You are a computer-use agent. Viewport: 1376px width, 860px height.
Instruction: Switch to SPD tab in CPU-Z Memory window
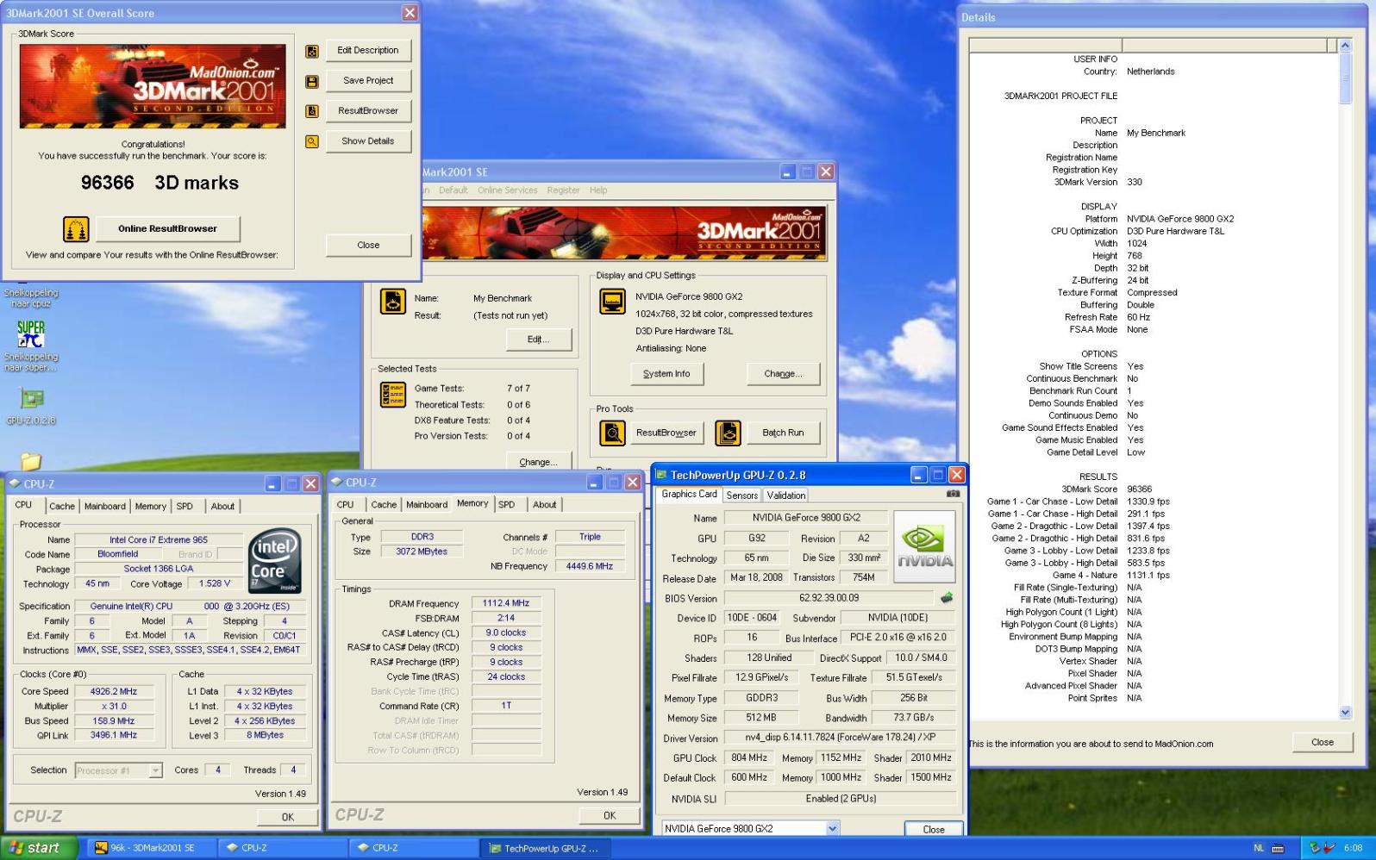507,505
